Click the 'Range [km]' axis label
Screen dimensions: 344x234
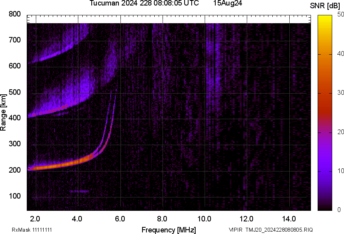click(3, 113)
